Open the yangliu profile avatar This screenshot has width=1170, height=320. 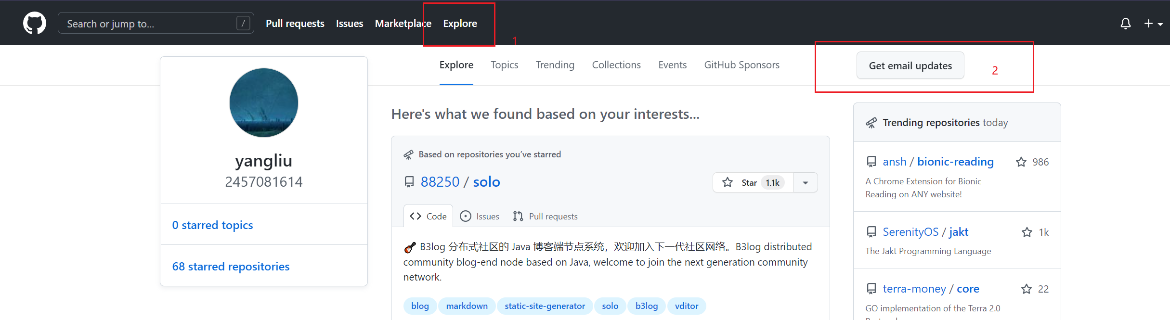coord(264,102)
